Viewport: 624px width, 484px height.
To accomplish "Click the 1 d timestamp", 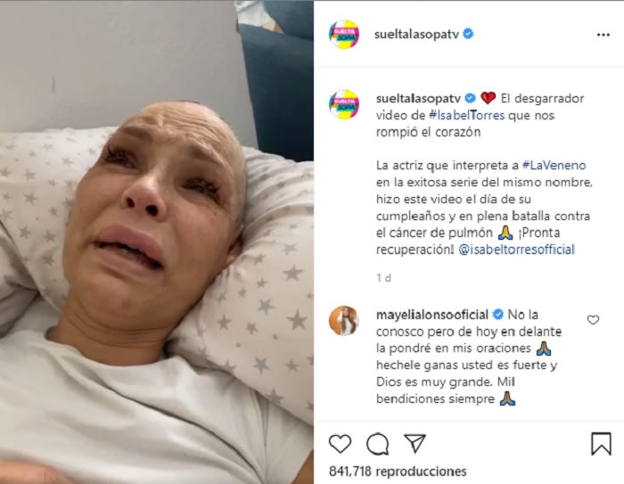I will pos(383,278).
